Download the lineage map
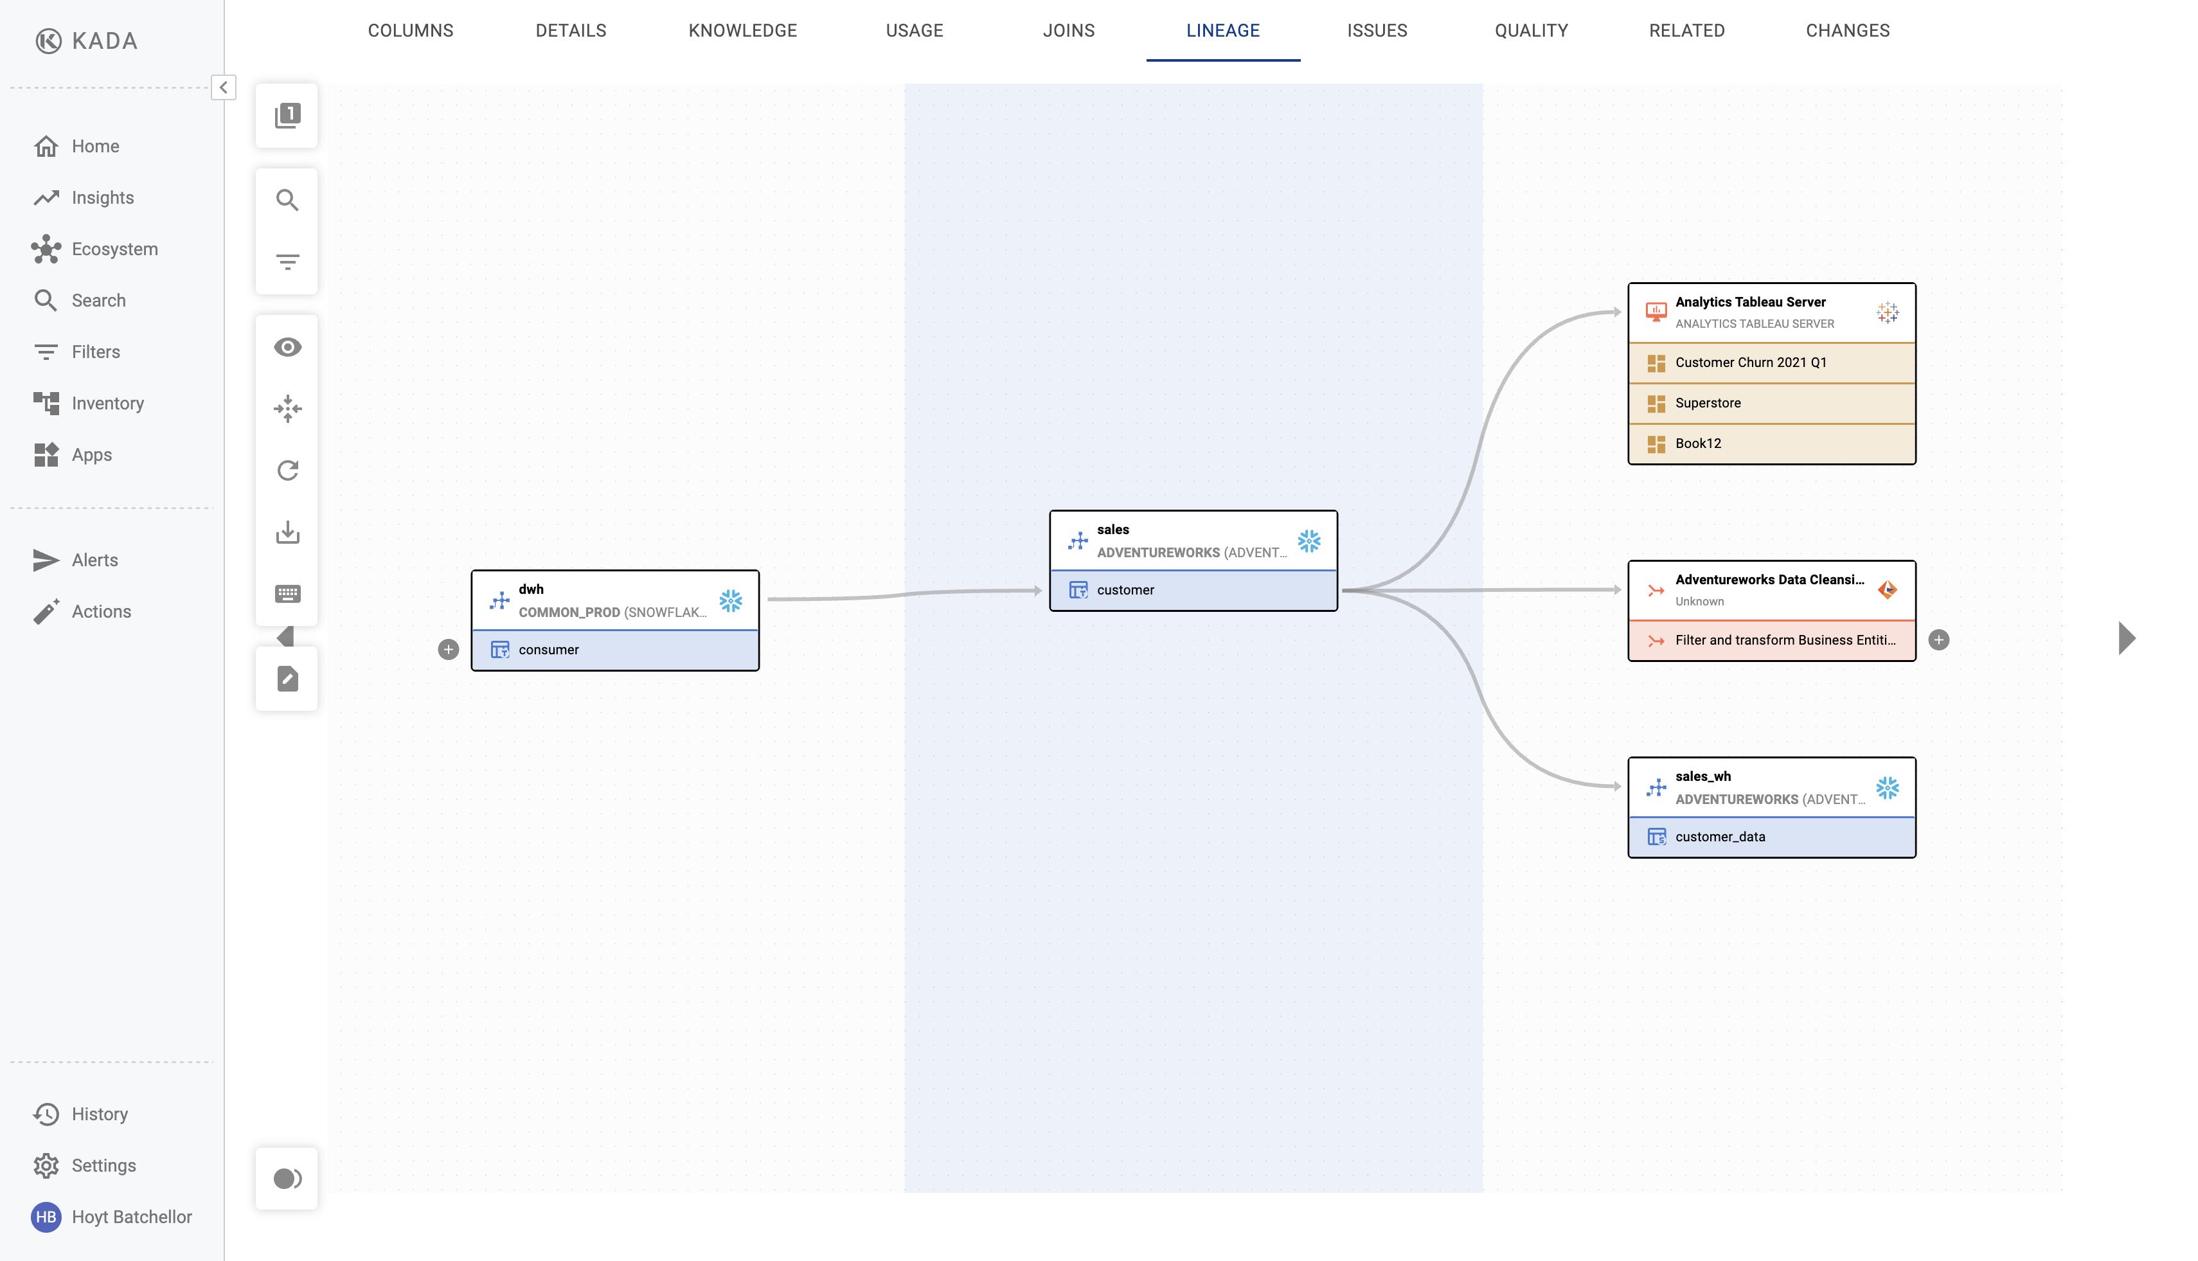 click(287, 532)
